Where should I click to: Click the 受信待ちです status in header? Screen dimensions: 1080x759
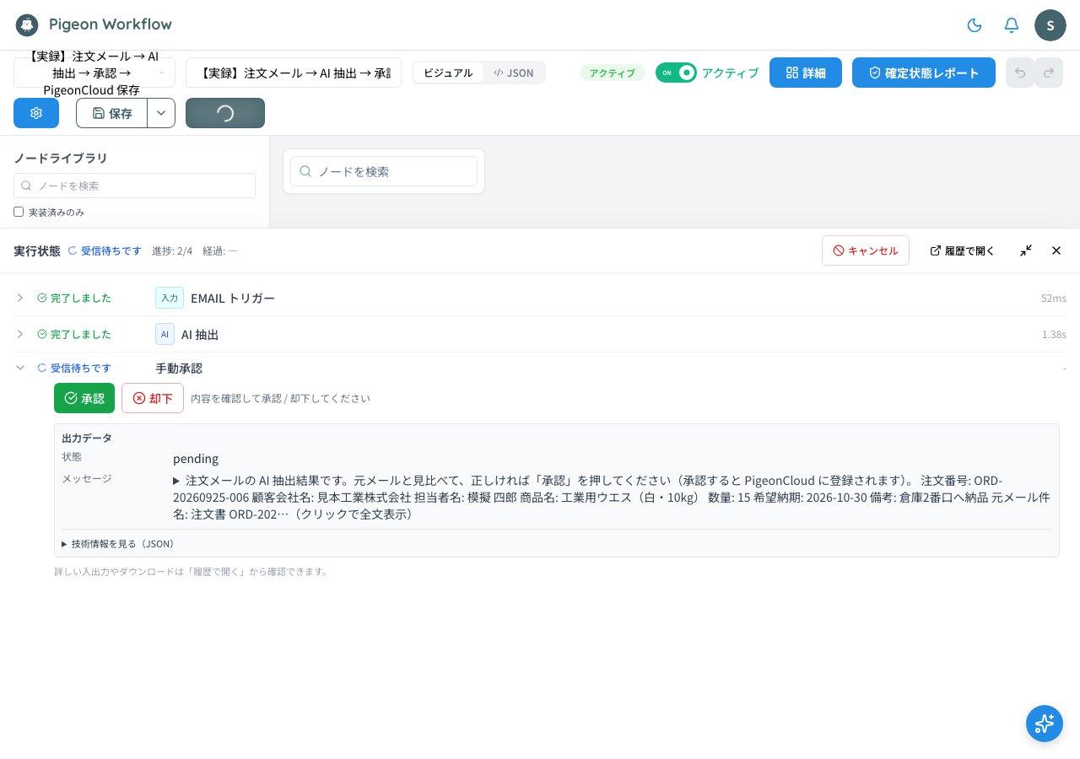pyautogui.click(x=105, y=250)
